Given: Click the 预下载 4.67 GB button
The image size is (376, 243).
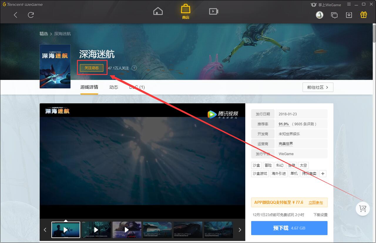Looking at the screenshot, I should (289, 228).
